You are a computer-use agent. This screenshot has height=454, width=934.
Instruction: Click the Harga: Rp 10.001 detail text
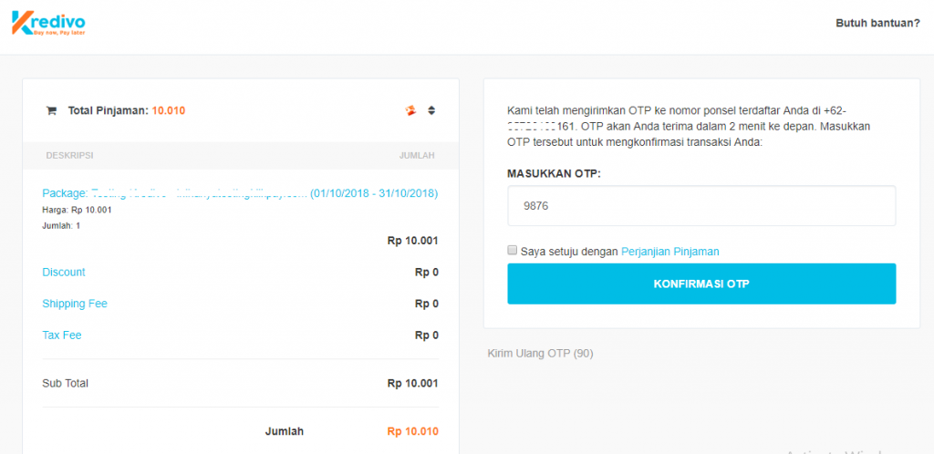(77, 211)
